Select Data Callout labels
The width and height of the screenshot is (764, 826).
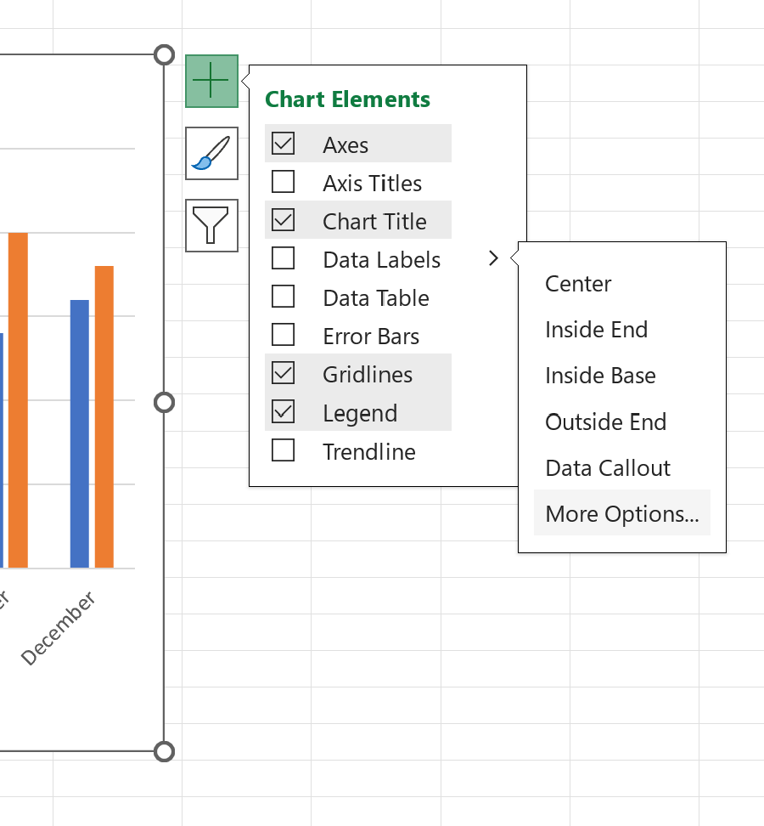tap(607, 467)
